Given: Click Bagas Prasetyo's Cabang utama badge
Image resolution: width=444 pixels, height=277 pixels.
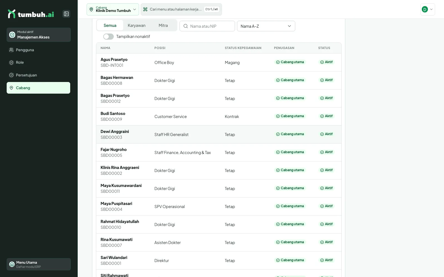Looking at the screenshot, I should tap(290, 98).
